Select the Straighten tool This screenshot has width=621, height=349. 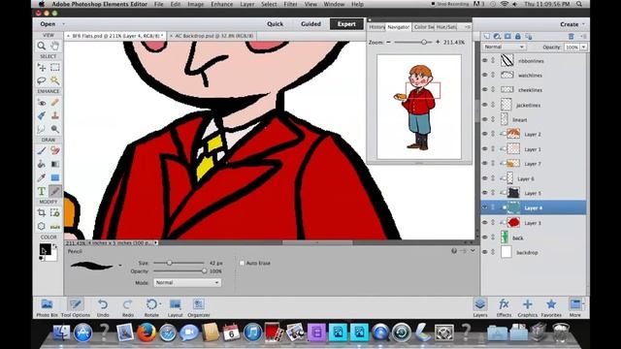pos(55,226)
